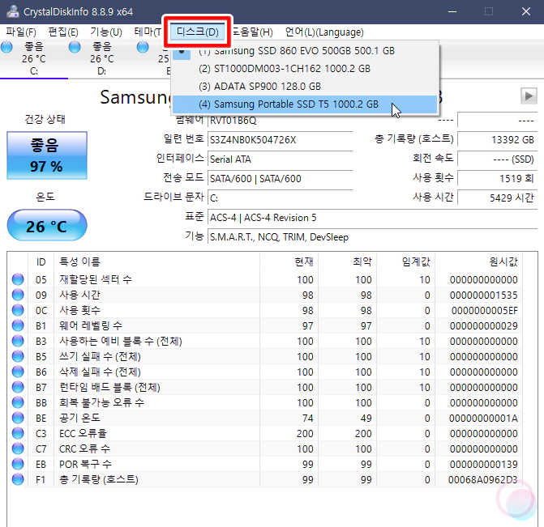
Task: Click the standard field ACS-4 Revision 5
Action: click(x=372, y=218)
